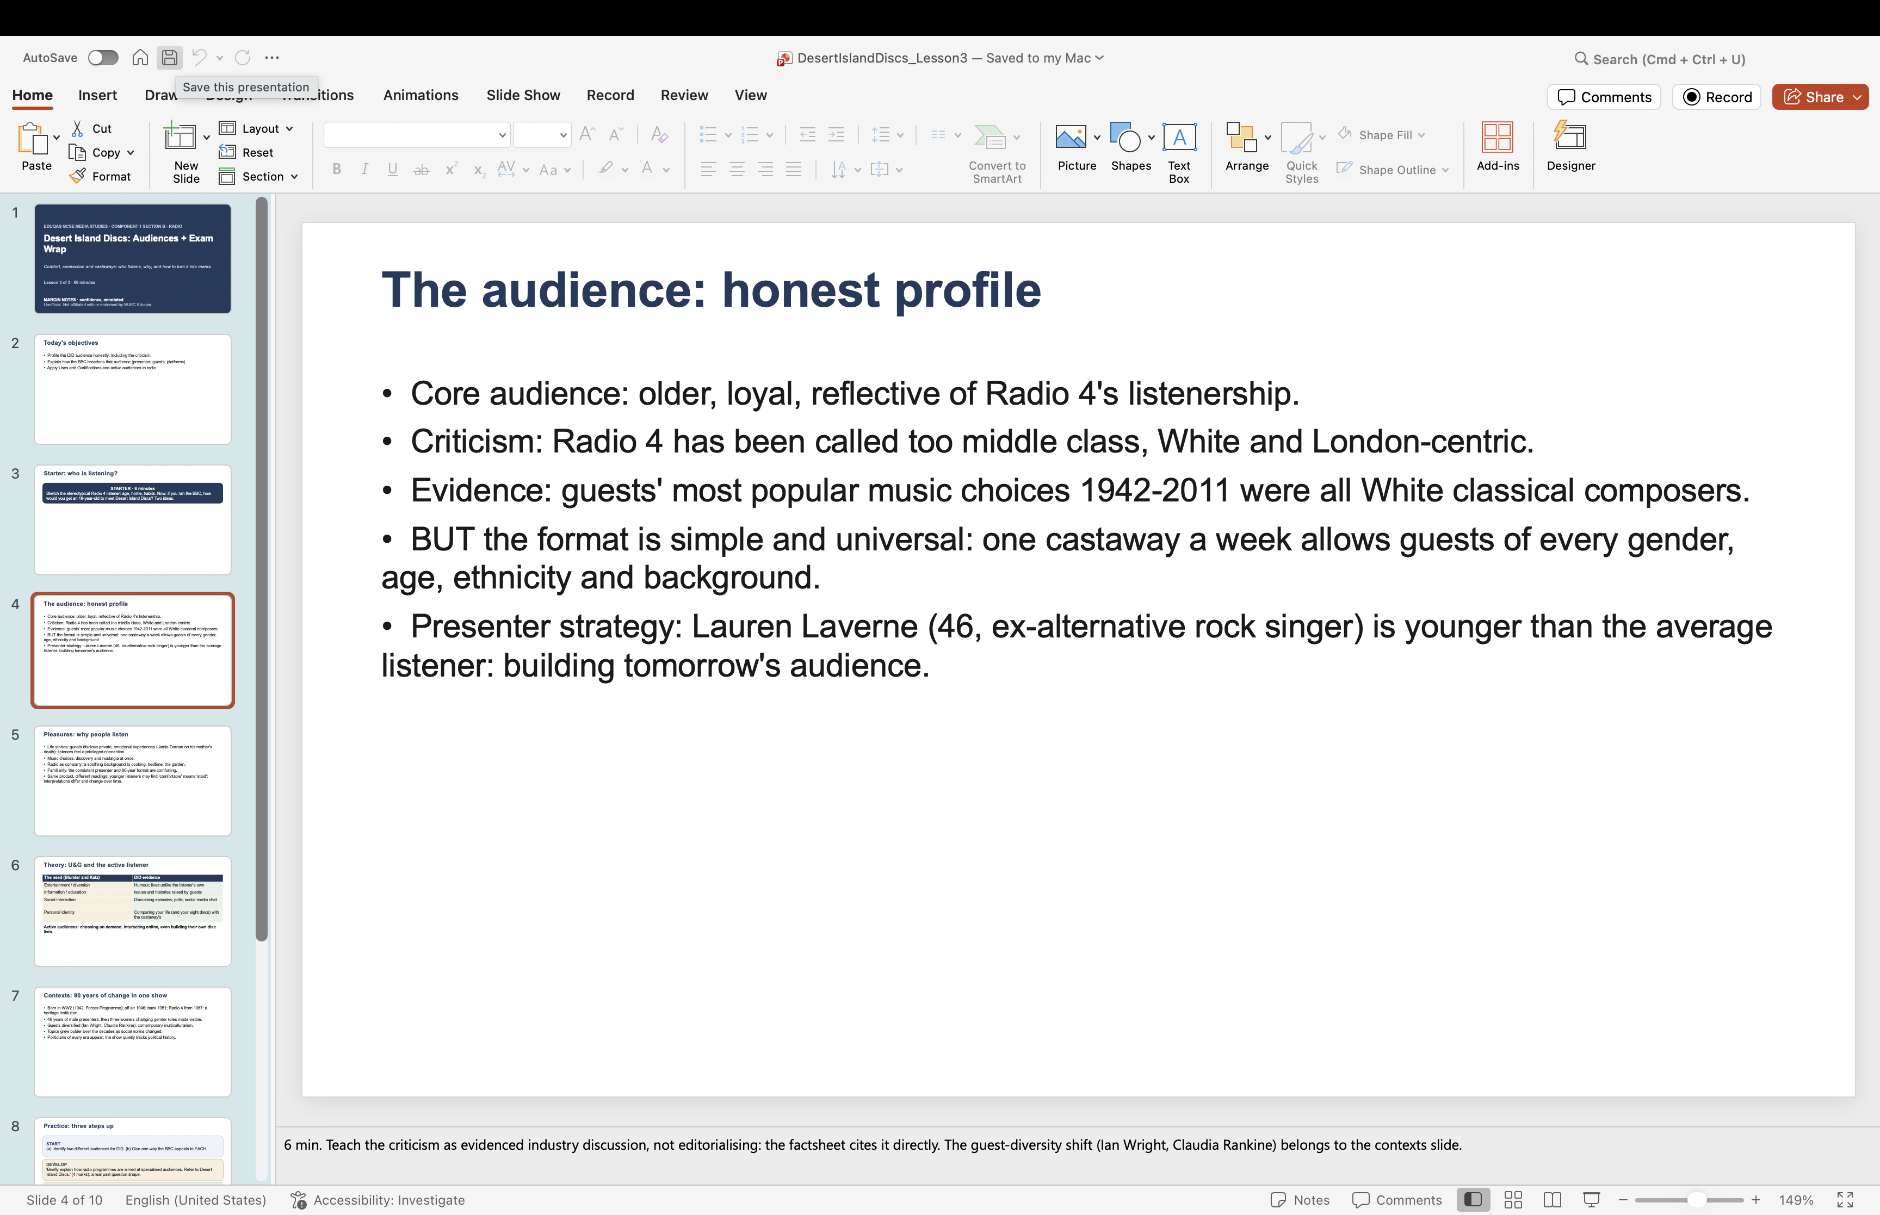The image size is (1880, 1215).
Task: Open the Comments pane from ribbon
Action: click(x=1604, y=97)
